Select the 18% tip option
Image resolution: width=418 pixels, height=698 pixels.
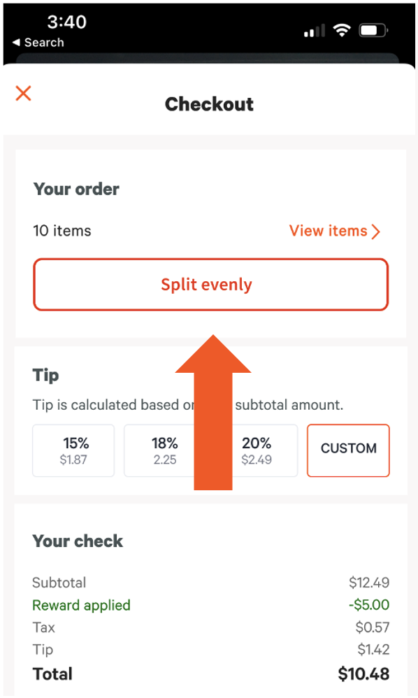point(165,450)
